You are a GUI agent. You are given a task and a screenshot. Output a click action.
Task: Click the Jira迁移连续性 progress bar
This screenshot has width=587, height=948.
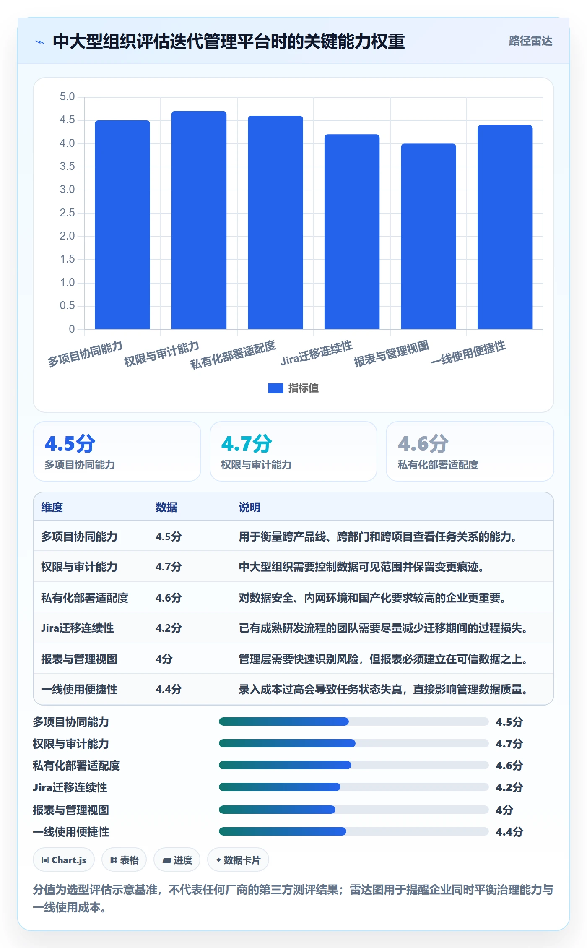[354, 787]
